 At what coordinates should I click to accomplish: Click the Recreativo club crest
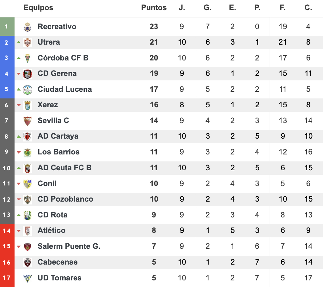(27, 27)
